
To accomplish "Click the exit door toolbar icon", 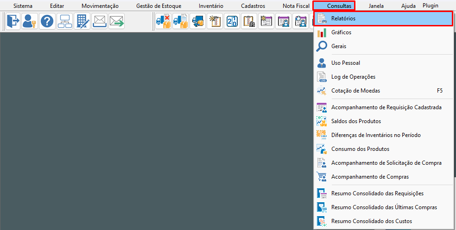I will click(13, 21).
